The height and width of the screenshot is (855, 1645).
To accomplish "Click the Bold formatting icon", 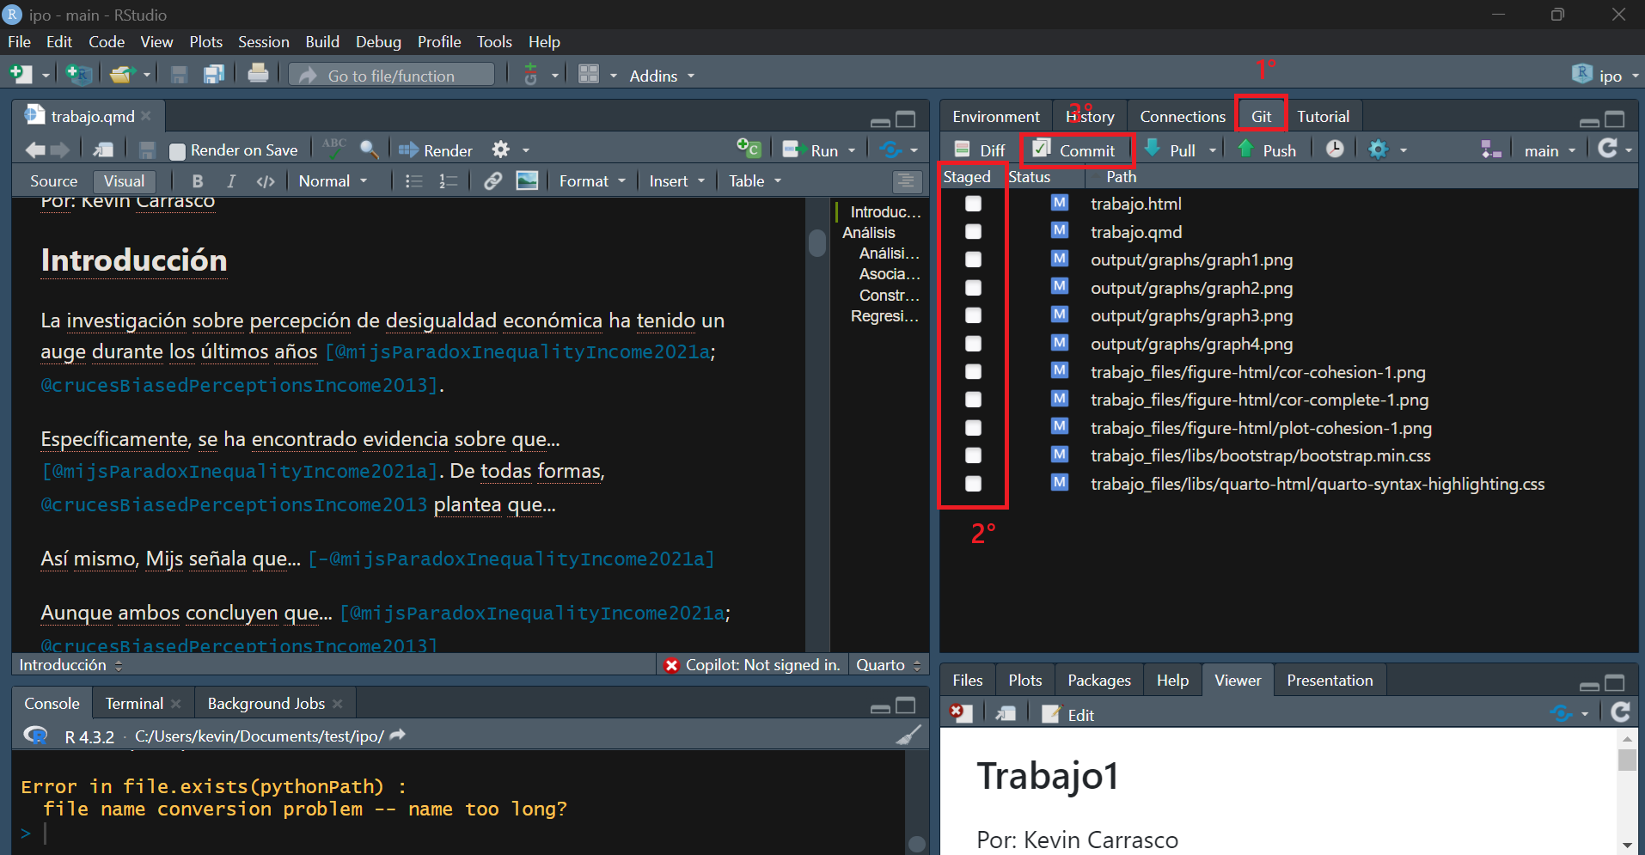I will tap(198, 181).
